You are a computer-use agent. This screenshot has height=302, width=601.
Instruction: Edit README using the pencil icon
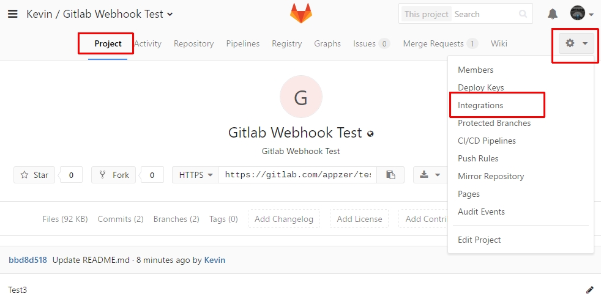click(x=590, y=290)
